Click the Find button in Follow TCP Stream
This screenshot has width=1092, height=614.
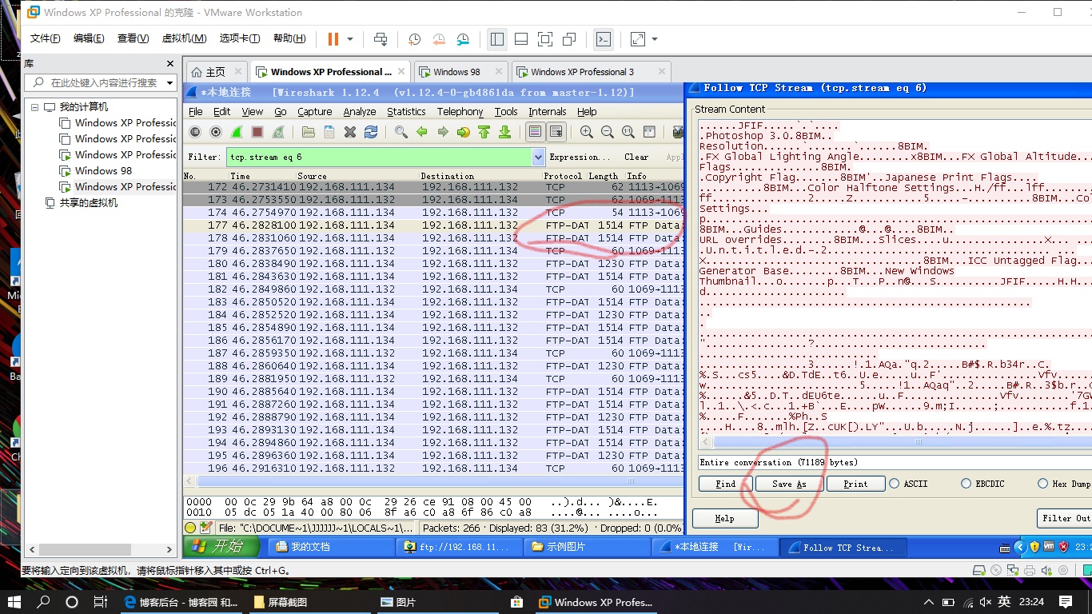point(725,484)
